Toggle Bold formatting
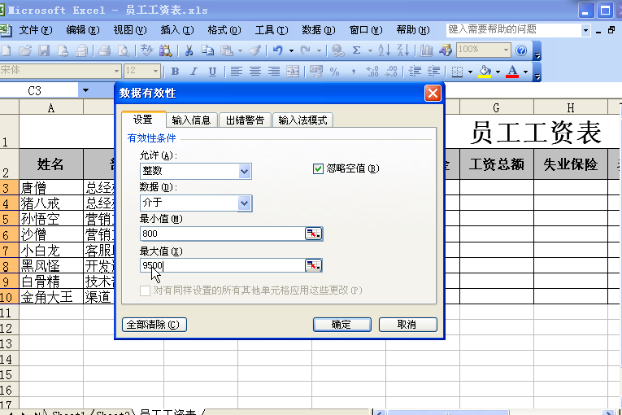Image resolution: width=622 pixels, height=415 pixels. tap(175, 72)
